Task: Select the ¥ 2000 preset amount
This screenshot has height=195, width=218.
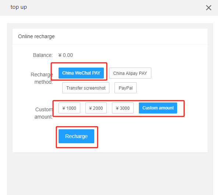Action: [x=96, y=108]
